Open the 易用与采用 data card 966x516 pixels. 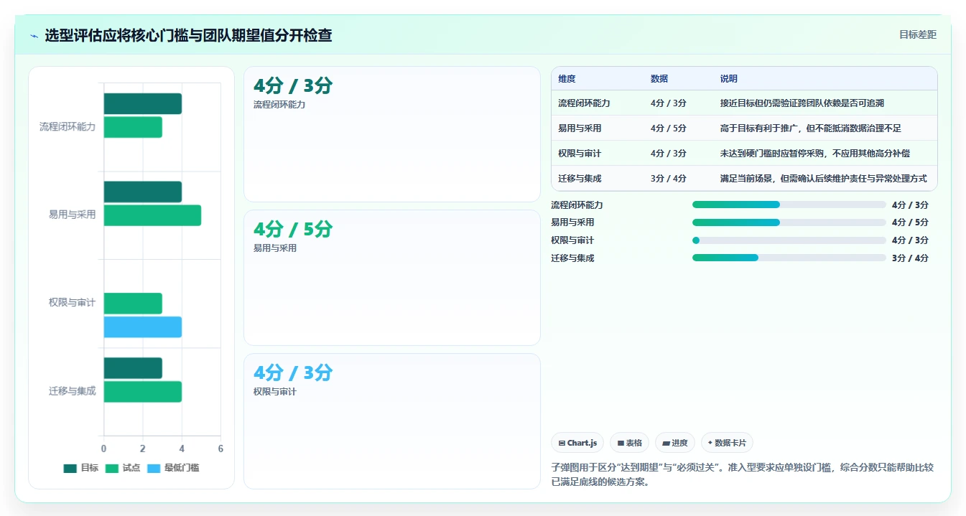(x=392, y=278)
